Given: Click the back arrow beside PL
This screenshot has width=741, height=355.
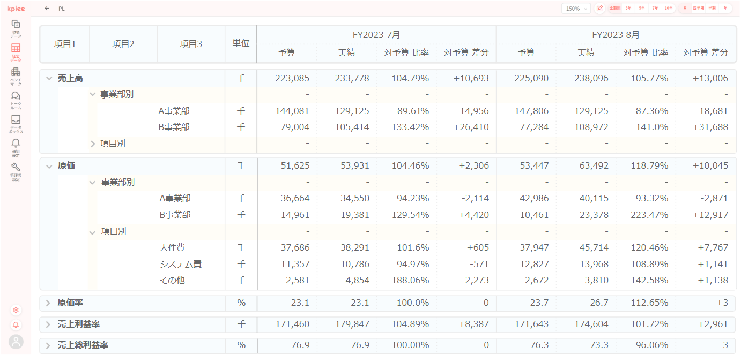Looking at the screenshot, I should point(47,9).
